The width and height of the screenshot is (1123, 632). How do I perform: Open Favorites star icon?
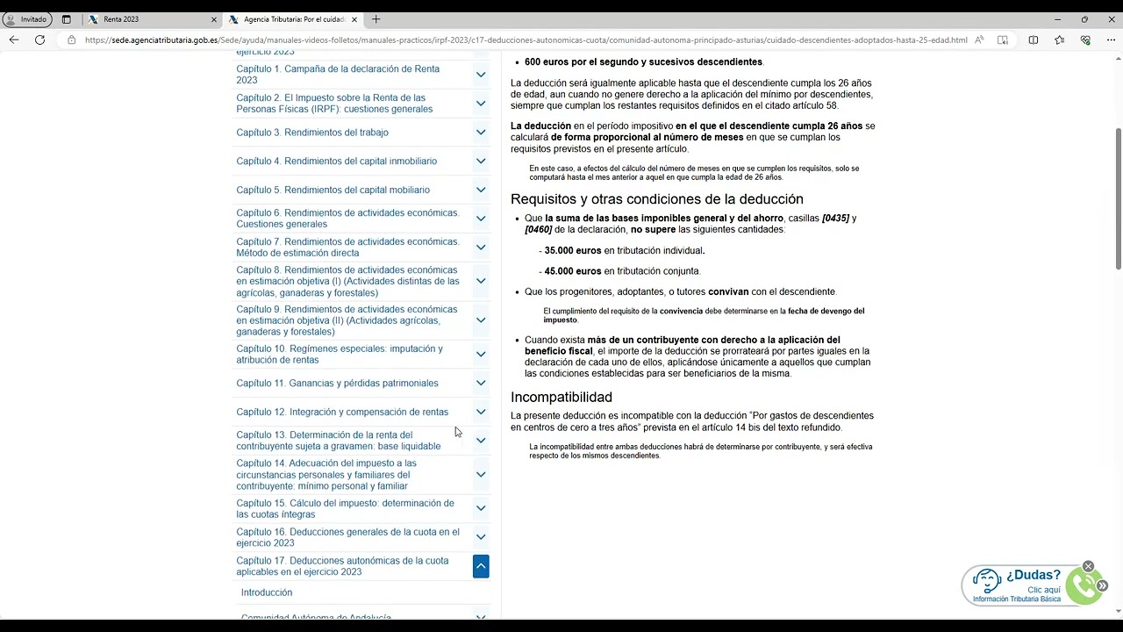[1059, 39]
